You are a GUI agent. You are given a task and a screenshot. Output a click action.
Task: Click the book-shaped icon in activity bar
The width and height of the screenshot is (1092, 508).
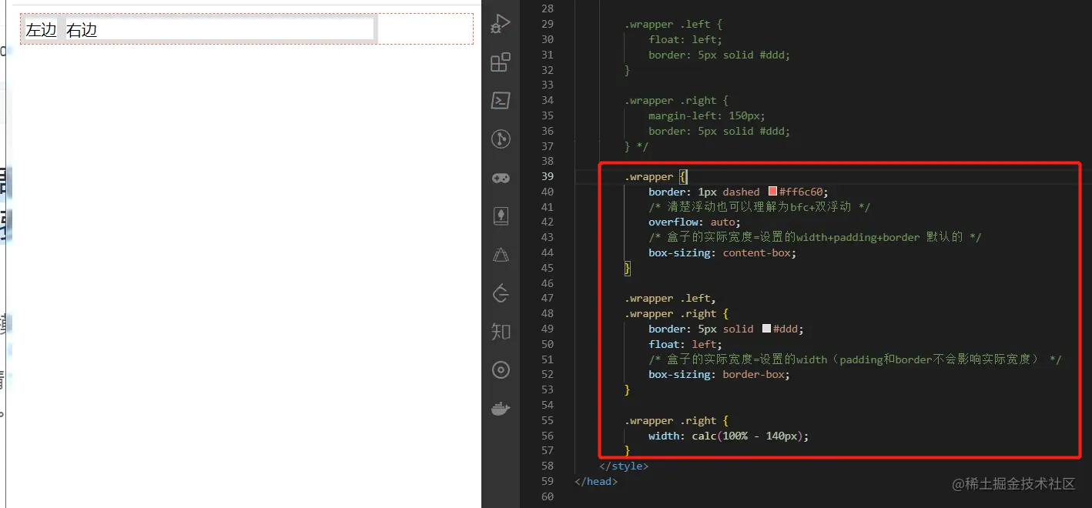click(x=501, y=216)
